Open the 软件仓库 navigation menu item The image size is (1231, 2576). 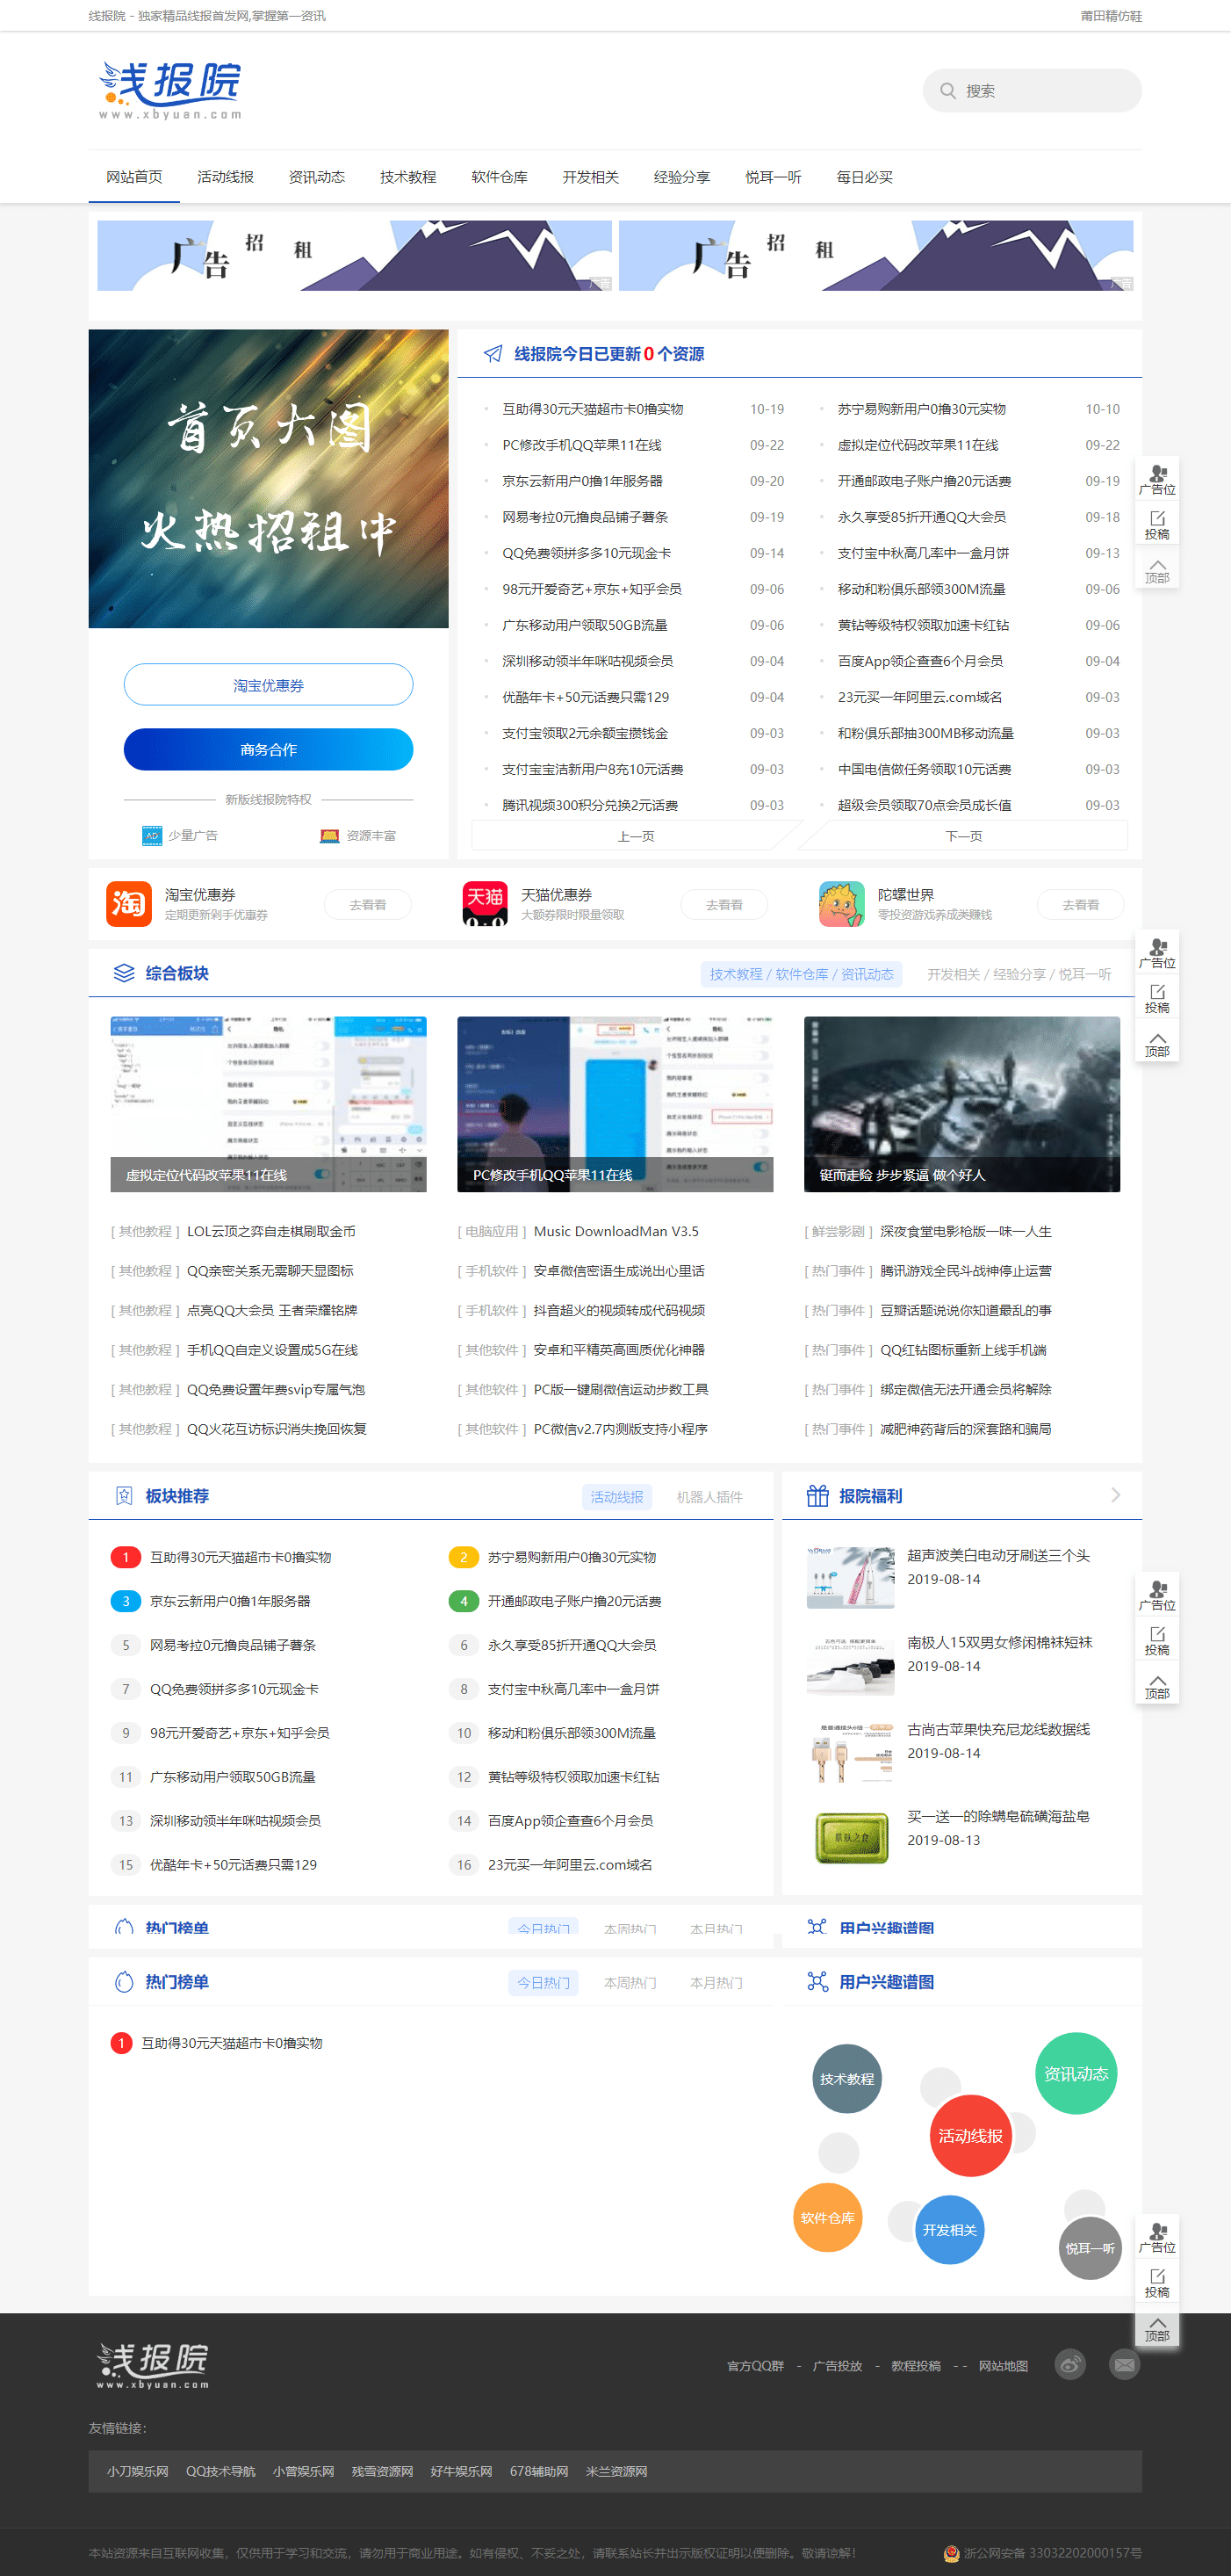499,177
